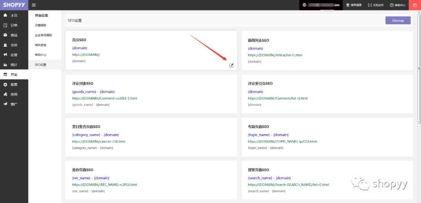Click the mobile access scan icon in top bar
Screen dimensions: 421x203
(x=370, y=5)
